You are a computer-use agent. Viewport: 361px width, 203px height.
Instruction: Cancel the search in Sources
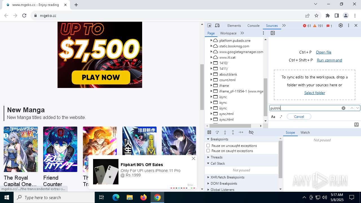point(299,117)
